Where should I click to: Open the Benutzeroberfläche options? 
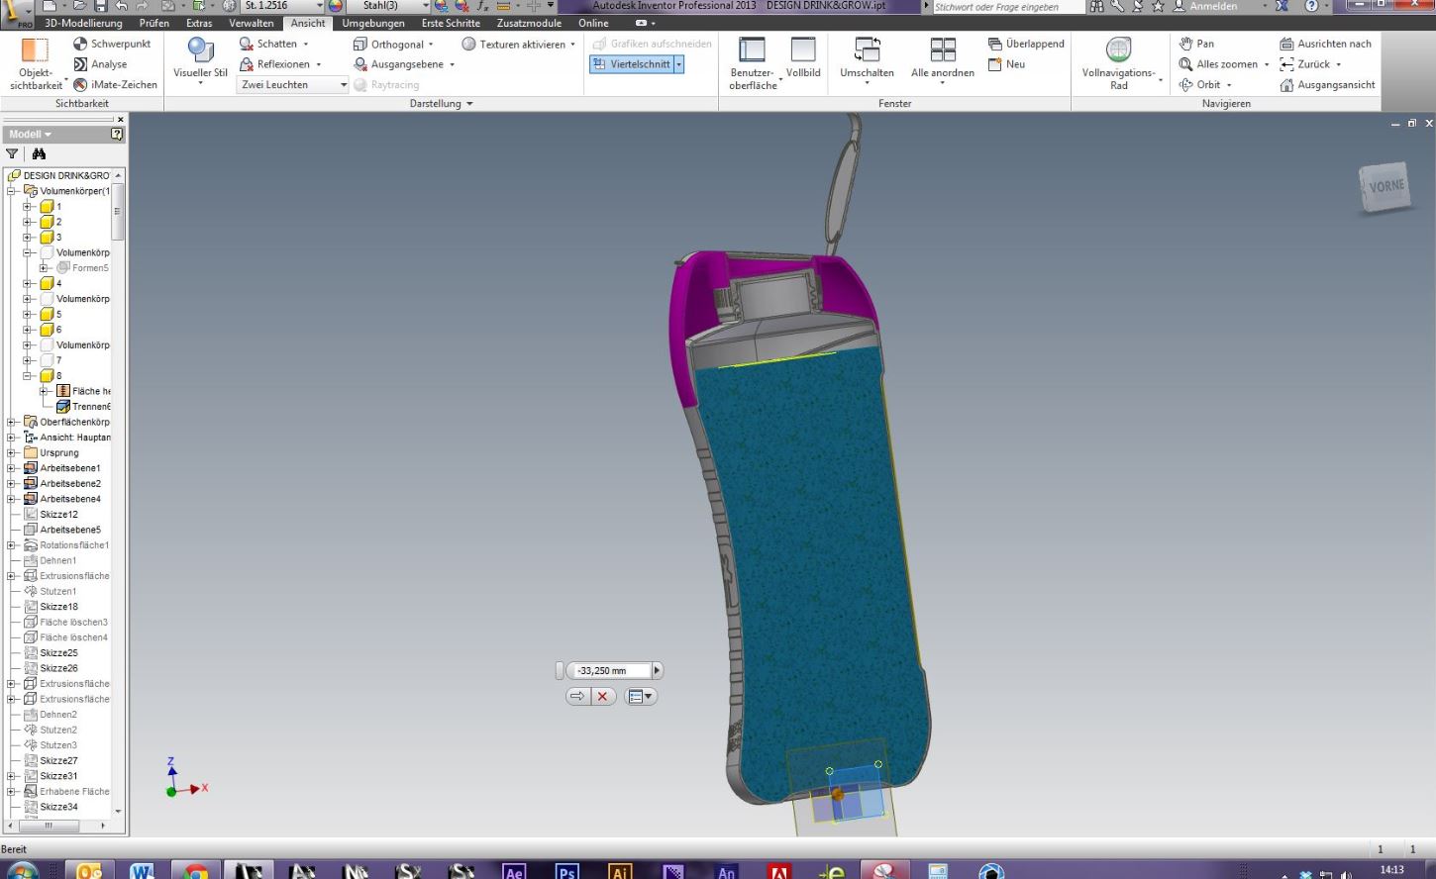tap(754, 64)
